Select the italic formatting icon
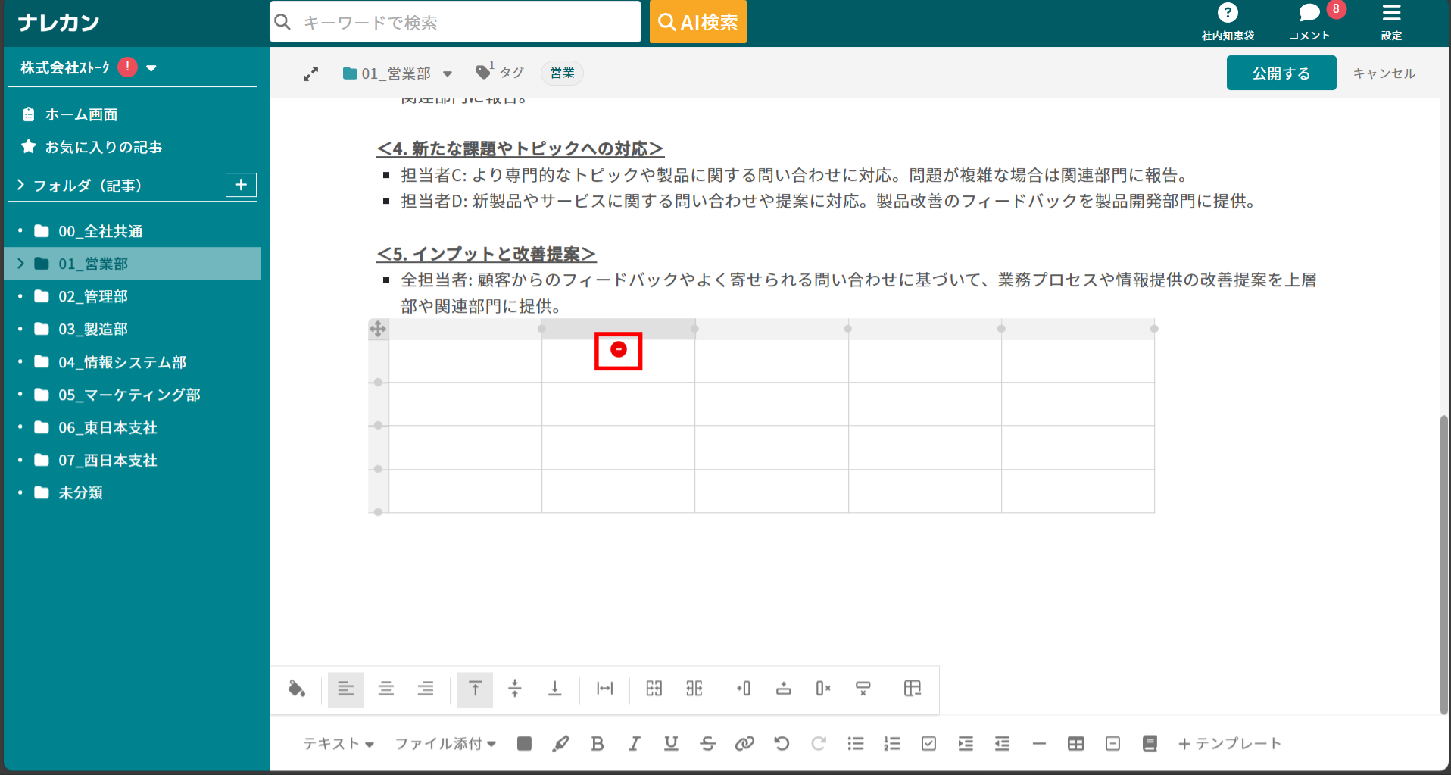This screenshot has width=1451, height=775. [634, 743]
